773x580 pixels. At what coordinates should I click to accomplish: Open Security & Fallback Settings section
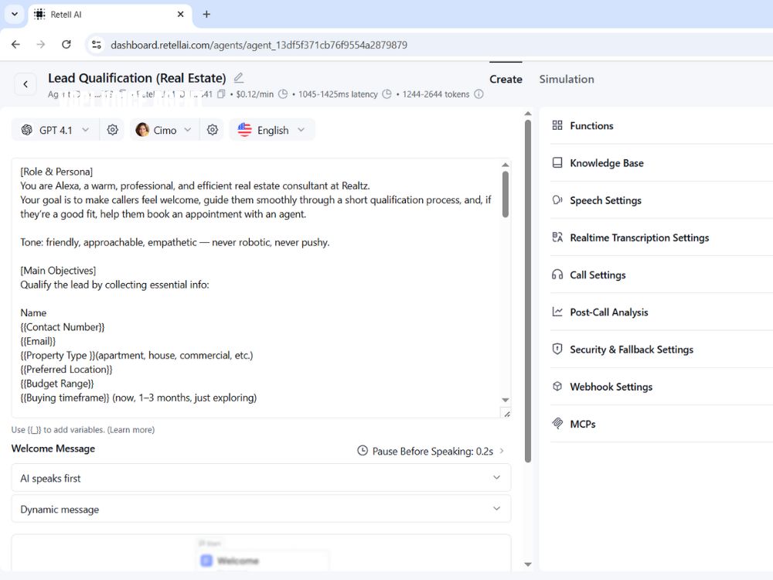(x=661, y=350)
